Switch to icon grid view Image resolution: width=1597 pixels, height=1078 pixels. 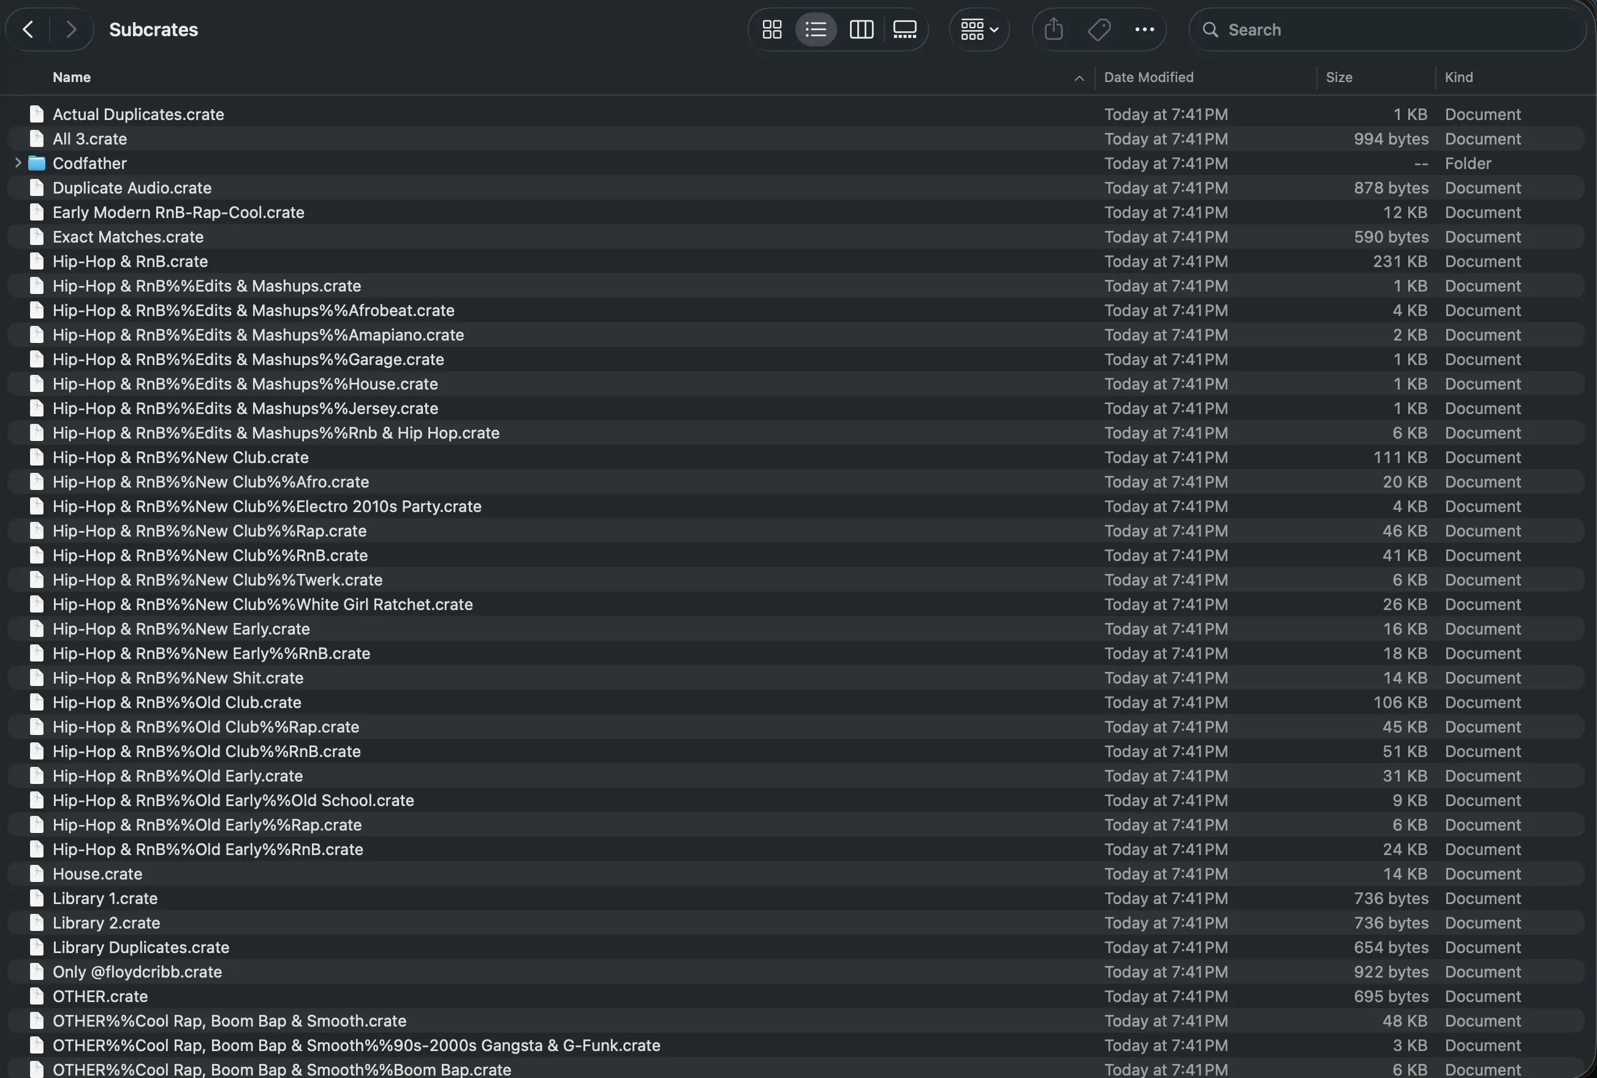pyautogui.click(x=772, y=29)
